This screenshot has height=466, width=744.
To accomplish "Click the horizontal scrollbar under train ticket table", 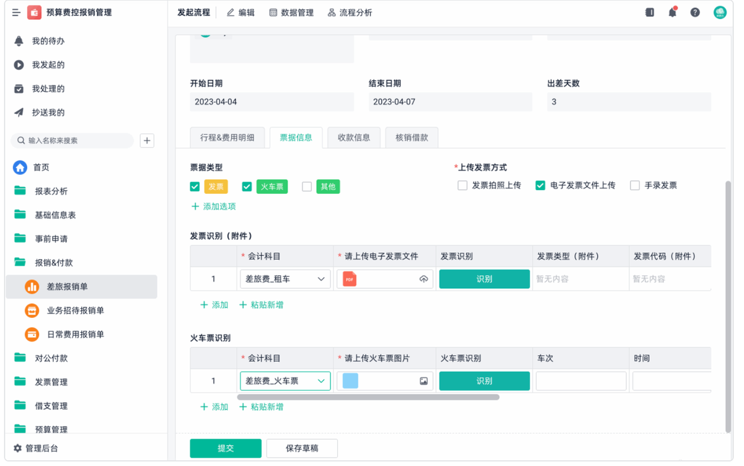I will tap(368, 397).
